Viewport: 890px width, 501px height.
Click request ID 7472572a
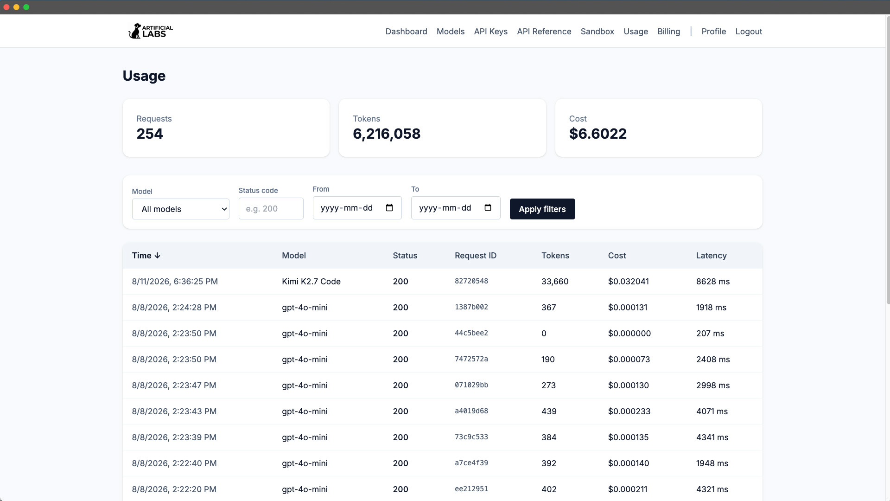click(x=471, y=359)
